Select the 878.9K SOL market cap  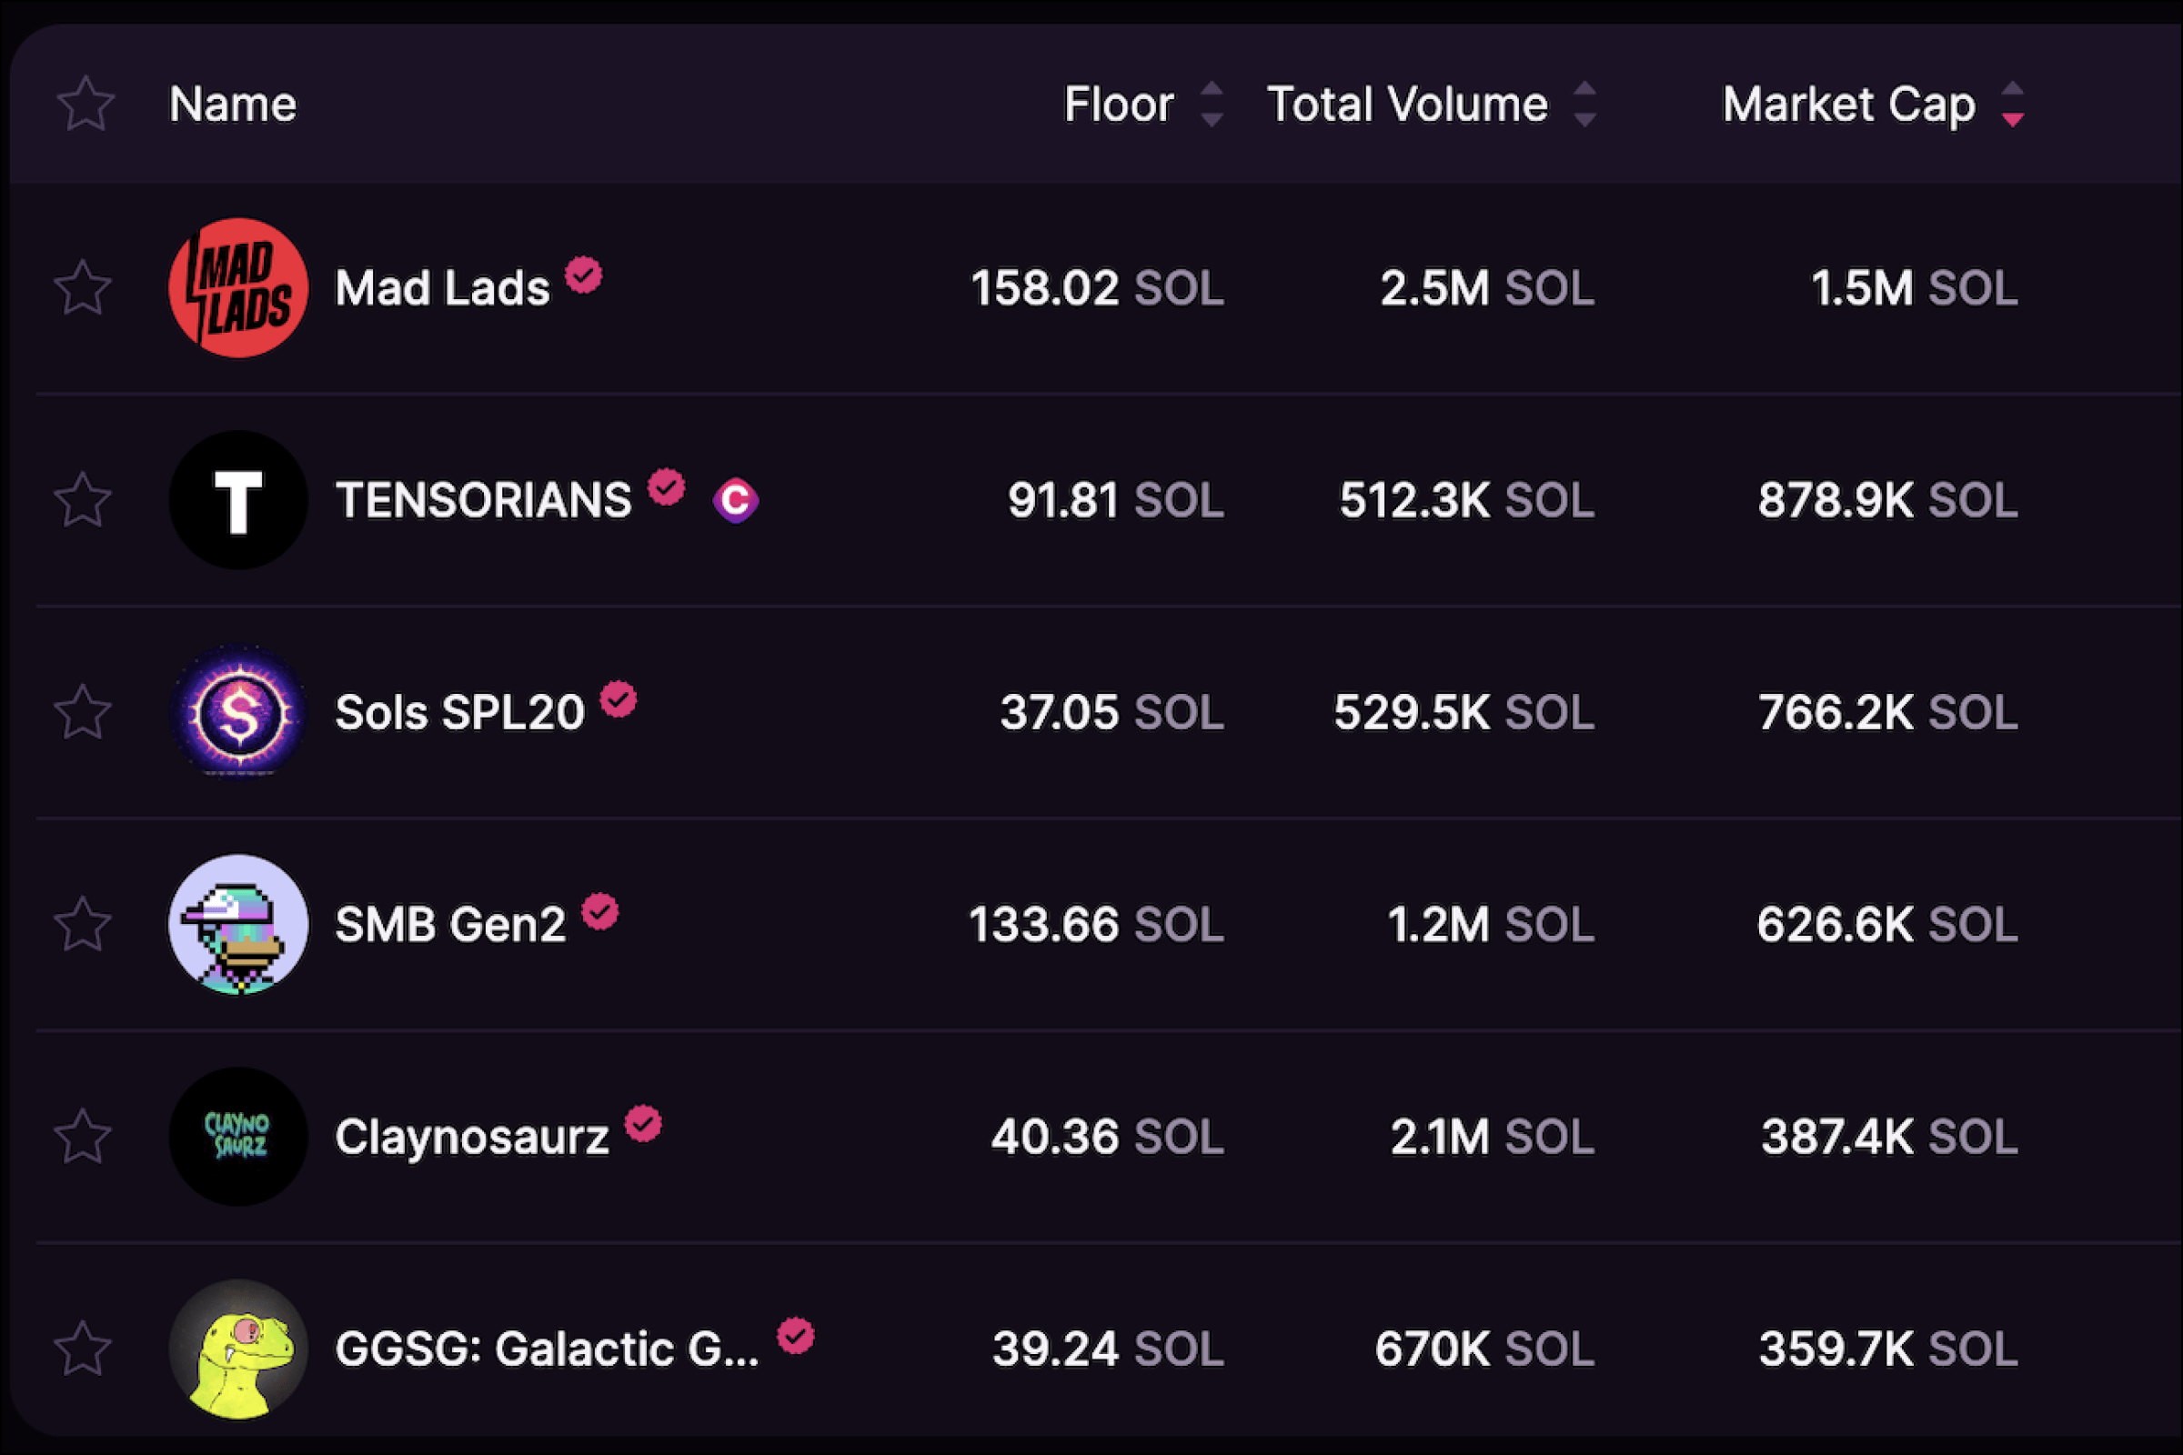pos(1889,500)
